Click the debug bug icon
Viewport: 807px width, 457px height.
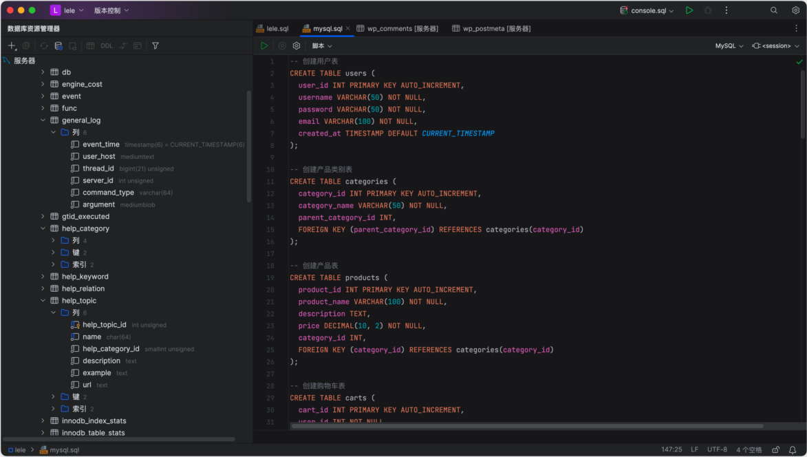[708, 10]
